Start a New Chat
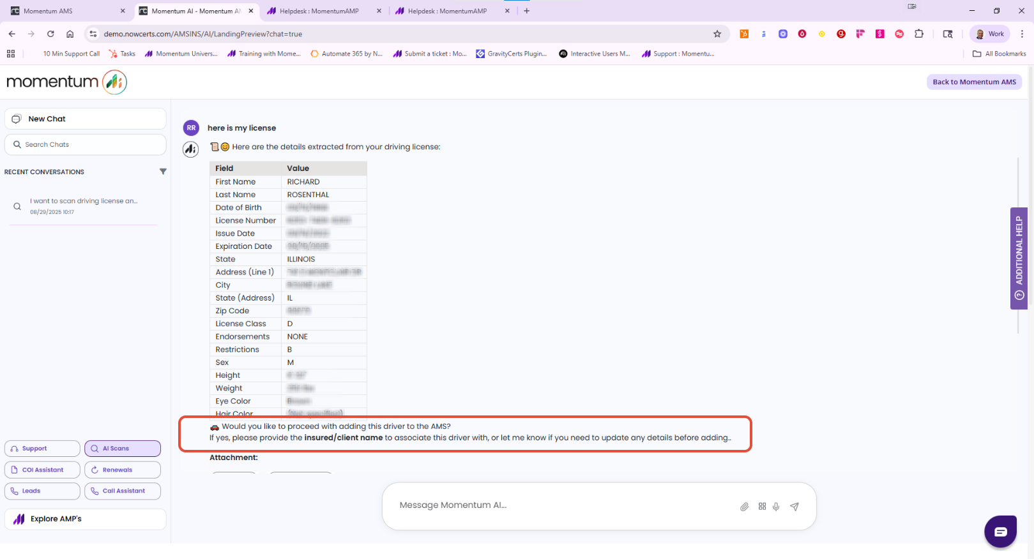This screenshot has height=559, width=1034. (x=86, y=119)
